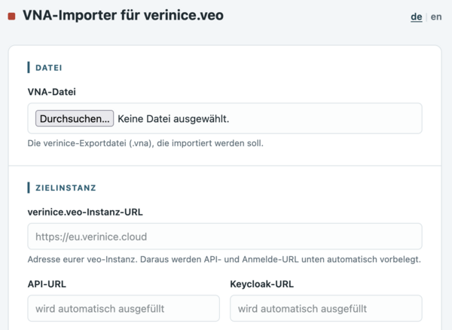The width and height of the screenshot is (452, 330).
Task: Focus the API-URL input field
Action: (124, 308)
